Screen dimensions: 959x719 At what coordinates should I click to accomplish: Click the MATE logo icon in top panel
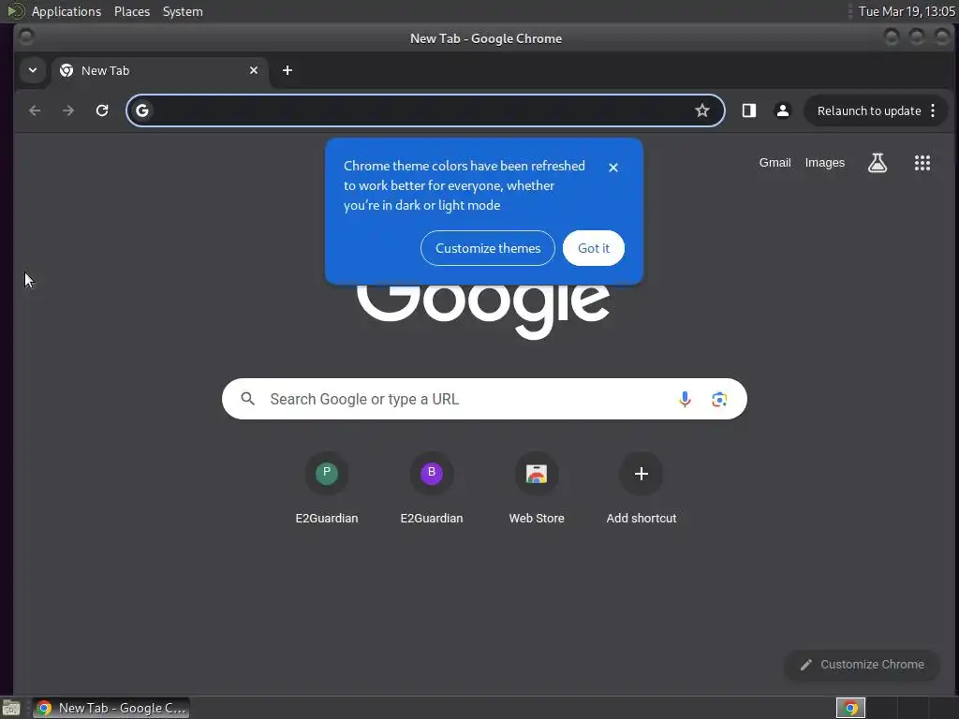point(15,11)
